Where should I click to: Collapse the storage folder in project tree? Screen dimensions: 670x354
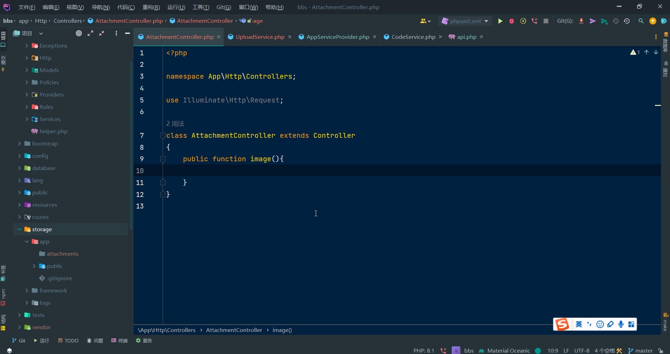[20, 229]
